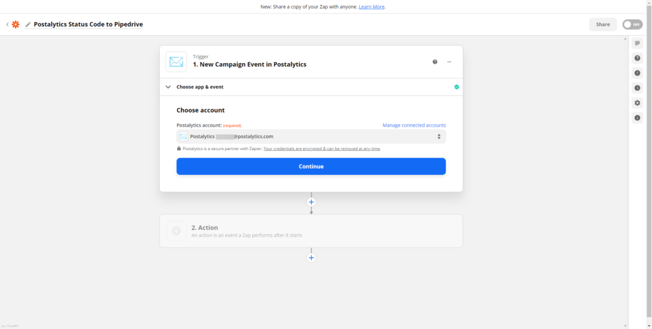Open the info icon in right sidebar
This screenshot has width=652, height=329.
pyautogui.click(x=637, y=118)
